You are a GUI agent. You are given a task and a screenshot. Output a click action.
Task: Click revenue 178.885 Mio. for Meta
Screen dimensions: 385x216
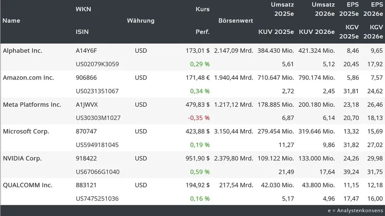point(276,105)
